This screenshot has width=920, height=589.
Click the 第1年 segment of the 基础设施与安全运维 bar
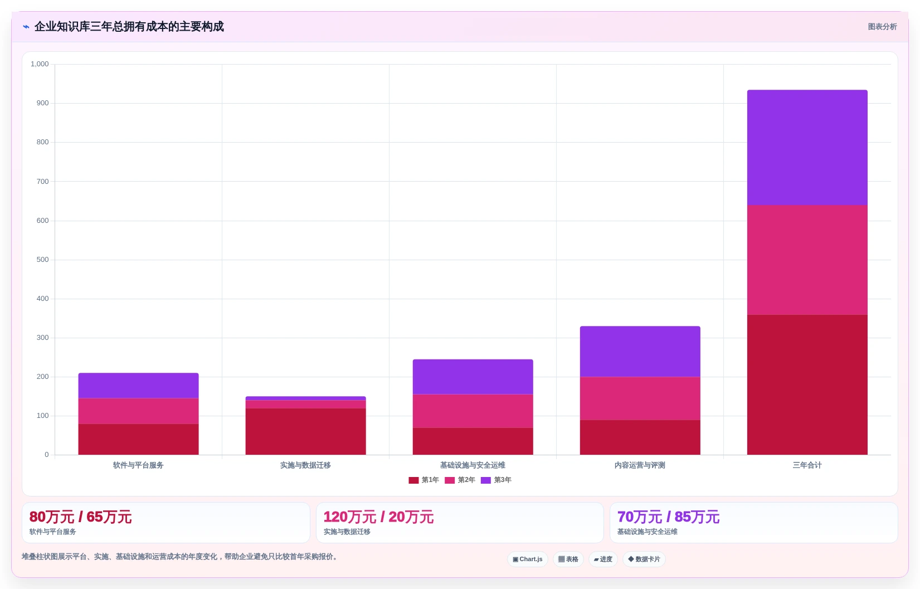[x=473, y=441]
